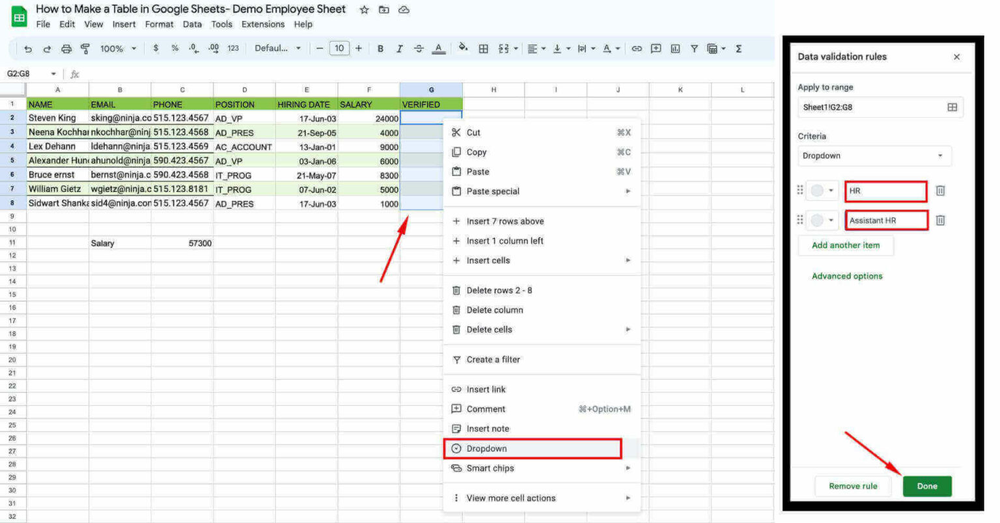
Task: Toggle italic formatting
Action: click(x=400, y=48)
